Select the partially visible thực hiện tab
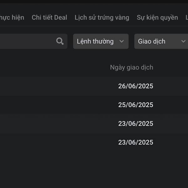 tap(12, 18)
